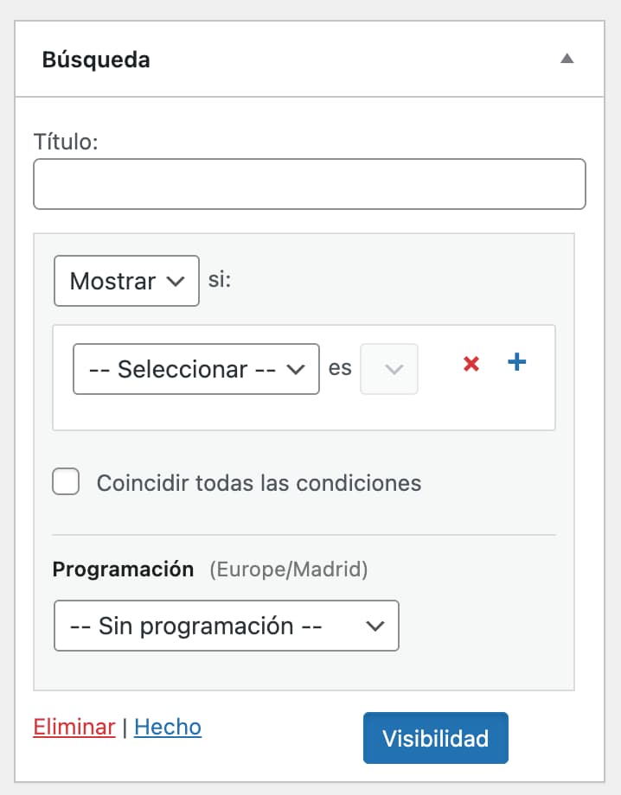Click the si: label next to Mostrar
Image resolution: width=621 pixels, height=795 pixels.
(217, 279)
